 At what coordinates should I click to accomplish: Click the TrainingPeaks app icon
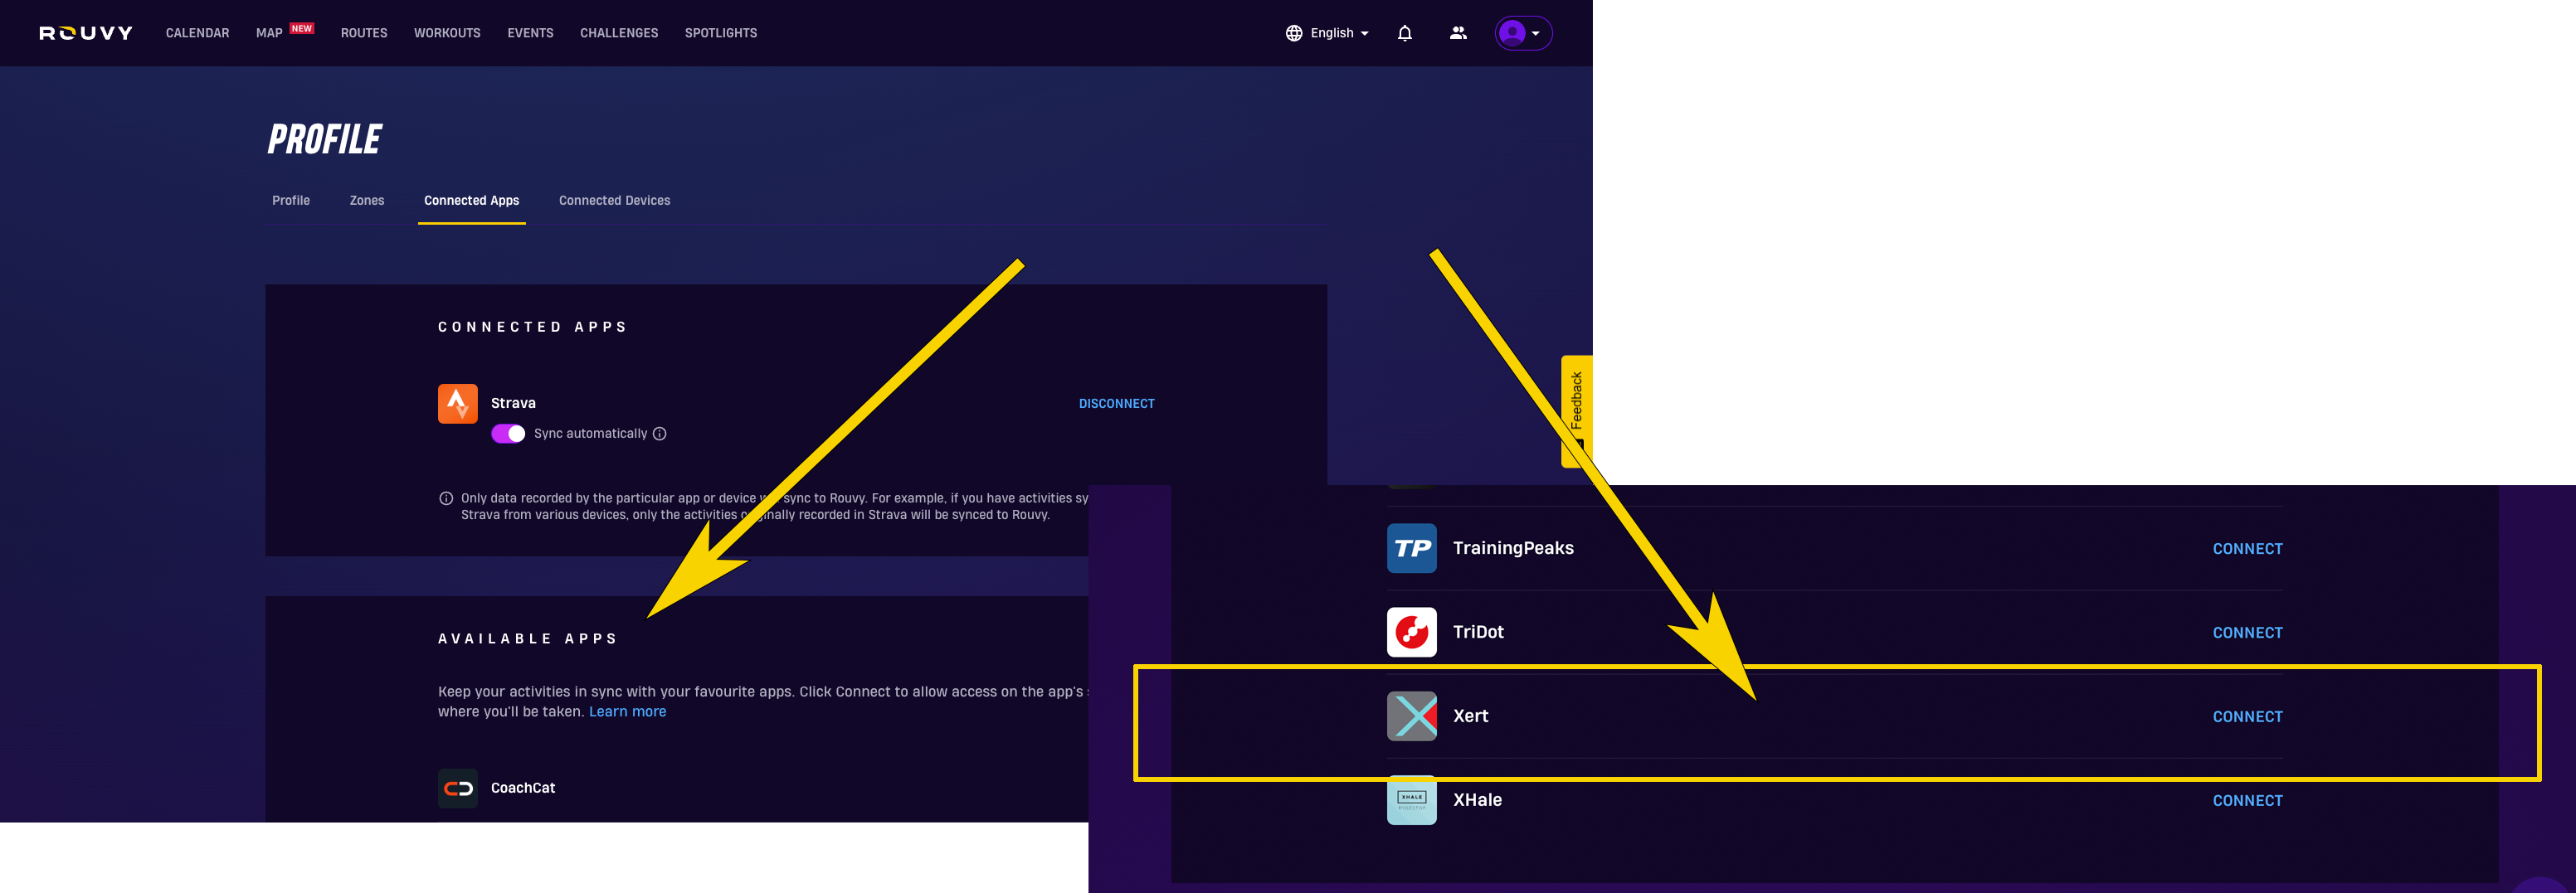(1411, 548)
